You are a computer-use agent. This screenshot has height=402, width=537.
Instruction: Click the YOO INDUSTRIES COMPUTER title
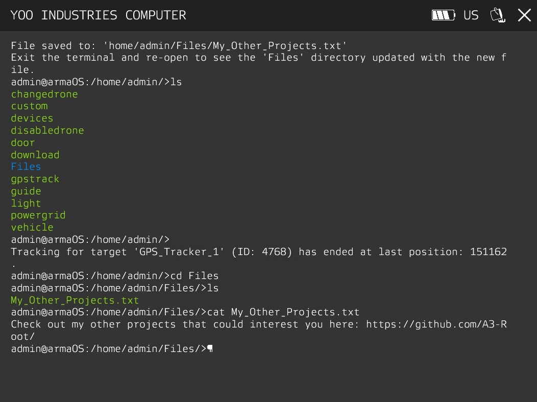[99, 15]
